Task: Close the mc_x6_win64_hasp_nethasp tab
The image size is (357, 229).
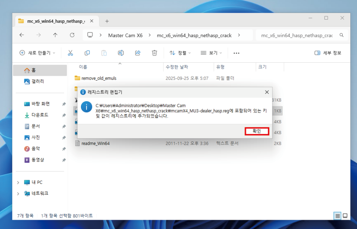Action: [92, 21]
